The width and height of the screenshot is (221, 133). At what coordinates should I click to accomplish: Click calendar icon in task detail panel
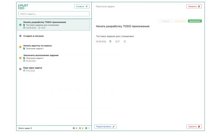[x=110, y=42]
